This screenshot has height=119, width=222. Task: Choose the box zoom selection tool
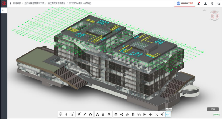(72, 114)
